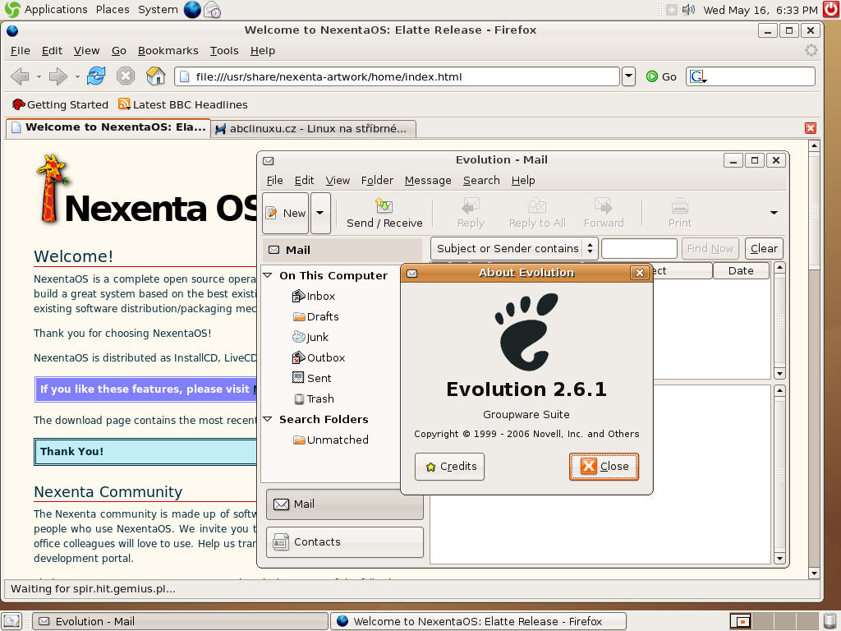Click the trash icon in bottom panel
841x631 pixels.
pyautogui.click(x=831, y=621)
